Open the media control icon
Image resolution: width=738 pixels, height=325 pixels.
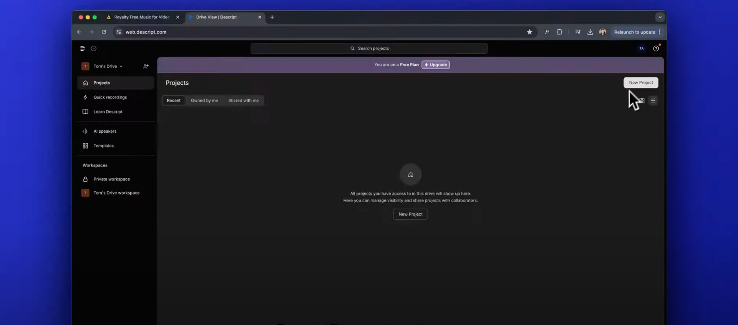click(x=578, y=32)
